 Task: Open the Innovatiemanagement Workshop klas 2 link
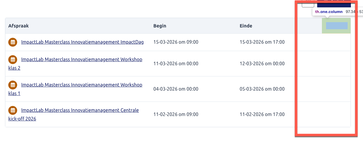82,59
